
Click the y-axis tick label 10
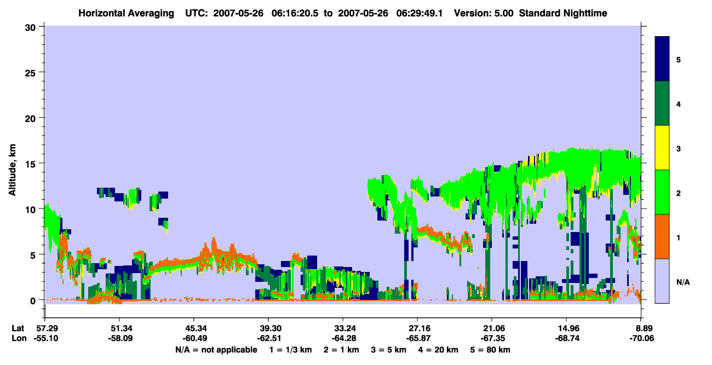(x=32, y=209)
